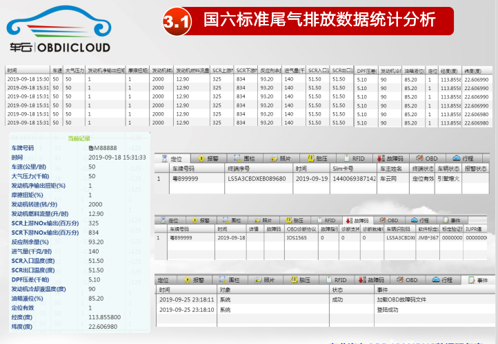Image resolution: width=498 pixels, height=344 pixels.
Task: Click 纬度(度) column header in top data table
Action: pyautogui.click(x=477, y=71)
